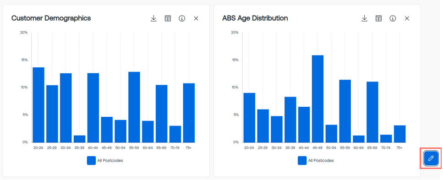Select the 70-74 bar in ABS Age Distribution
The height and width of the screenshot is (180, 443).
386,138
